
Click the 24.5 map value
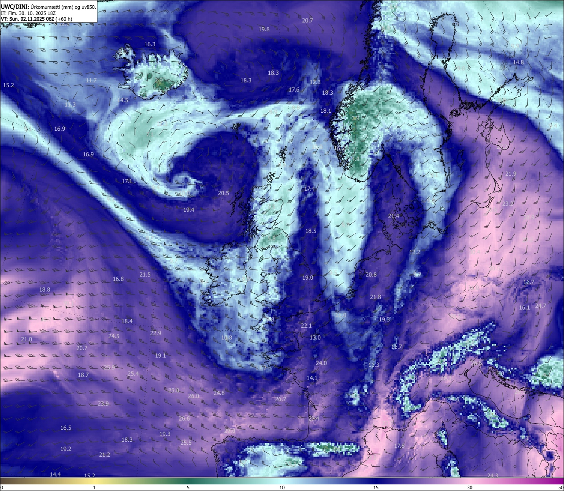click(x=114, y=336)
